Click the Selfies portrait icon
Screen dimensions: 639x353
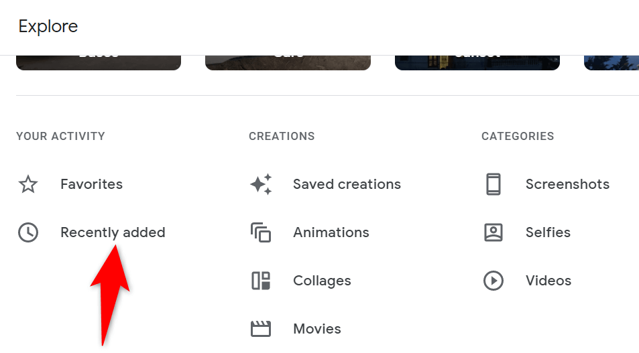click(x=493, y=232)
